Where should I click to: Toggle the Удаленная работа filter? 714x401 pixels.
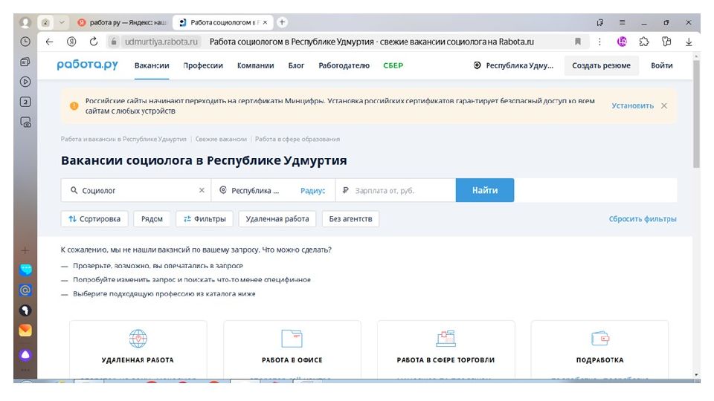[x=277, y=219]
